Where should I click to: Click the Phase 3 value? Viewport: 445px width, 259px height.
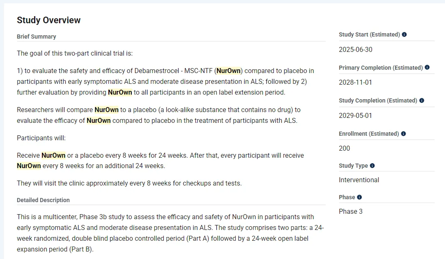351,211
